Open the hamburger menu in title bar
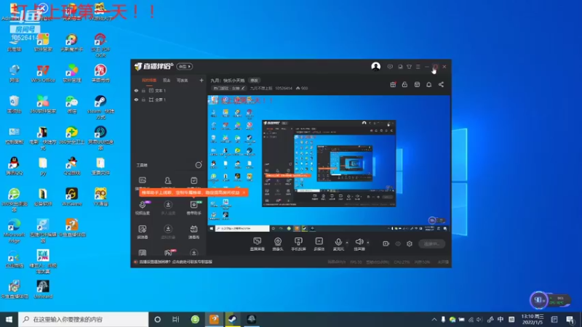The width and height of the screenshot is (582, 327). [x=418, y=67]
